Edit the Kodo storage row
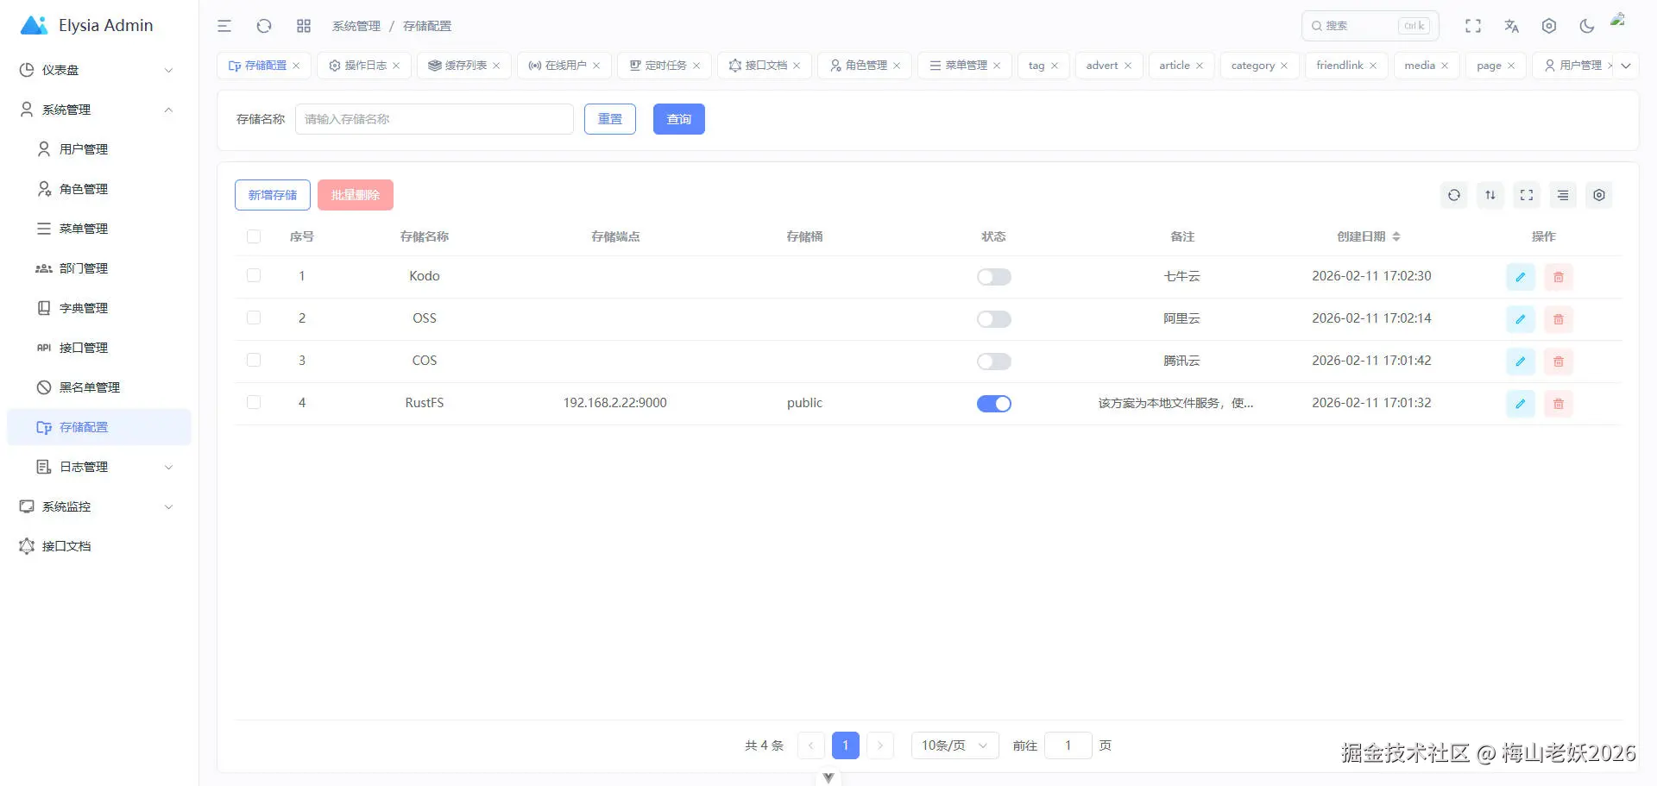This screenshot has width=1657, height=786. tap(1521, 277)
